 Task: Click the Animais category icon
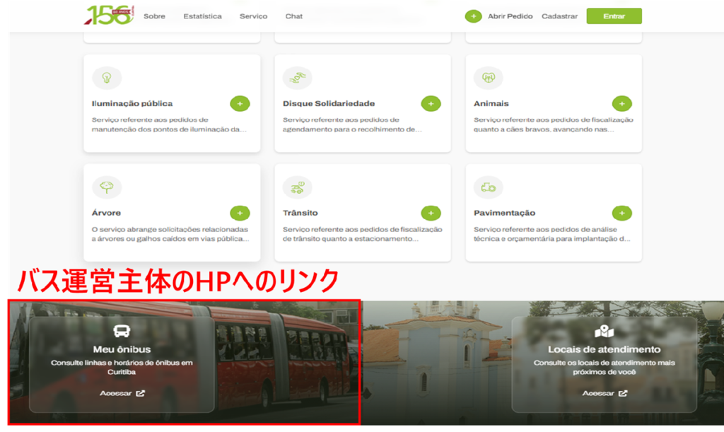coord(488,78)
